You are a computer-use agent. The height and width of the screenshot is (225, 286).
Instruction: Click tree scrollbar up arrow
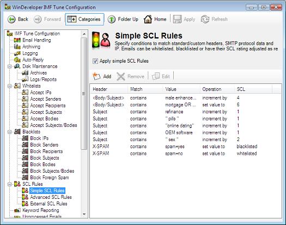[x=84, y=34]
